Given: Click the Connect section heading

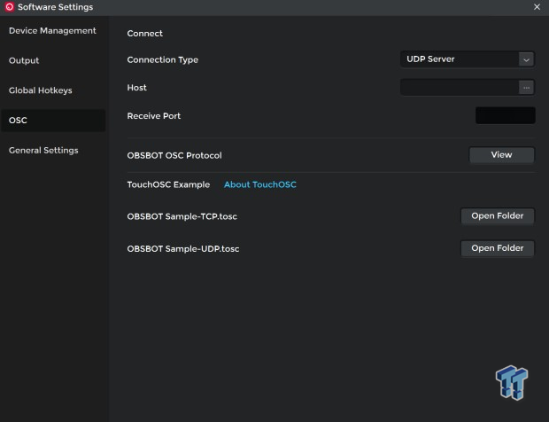Looking at the screenshot, I should tap(145, 34).
